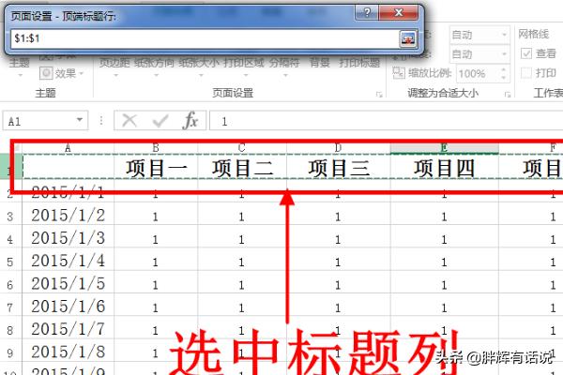Click cell 项目四

[x=445, y=167]
